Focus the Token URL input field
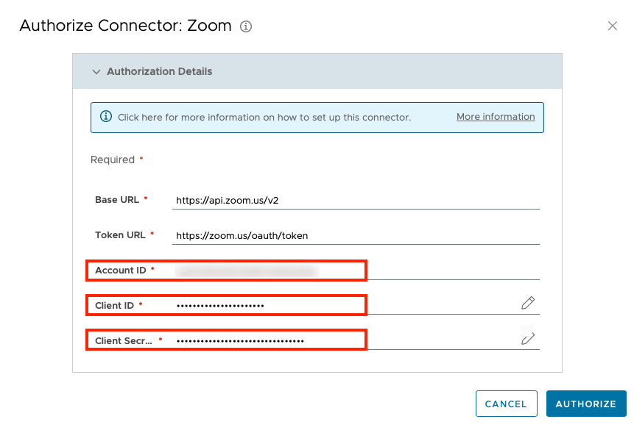The height and width of the screenshot is (433, 634). point(356,235)
